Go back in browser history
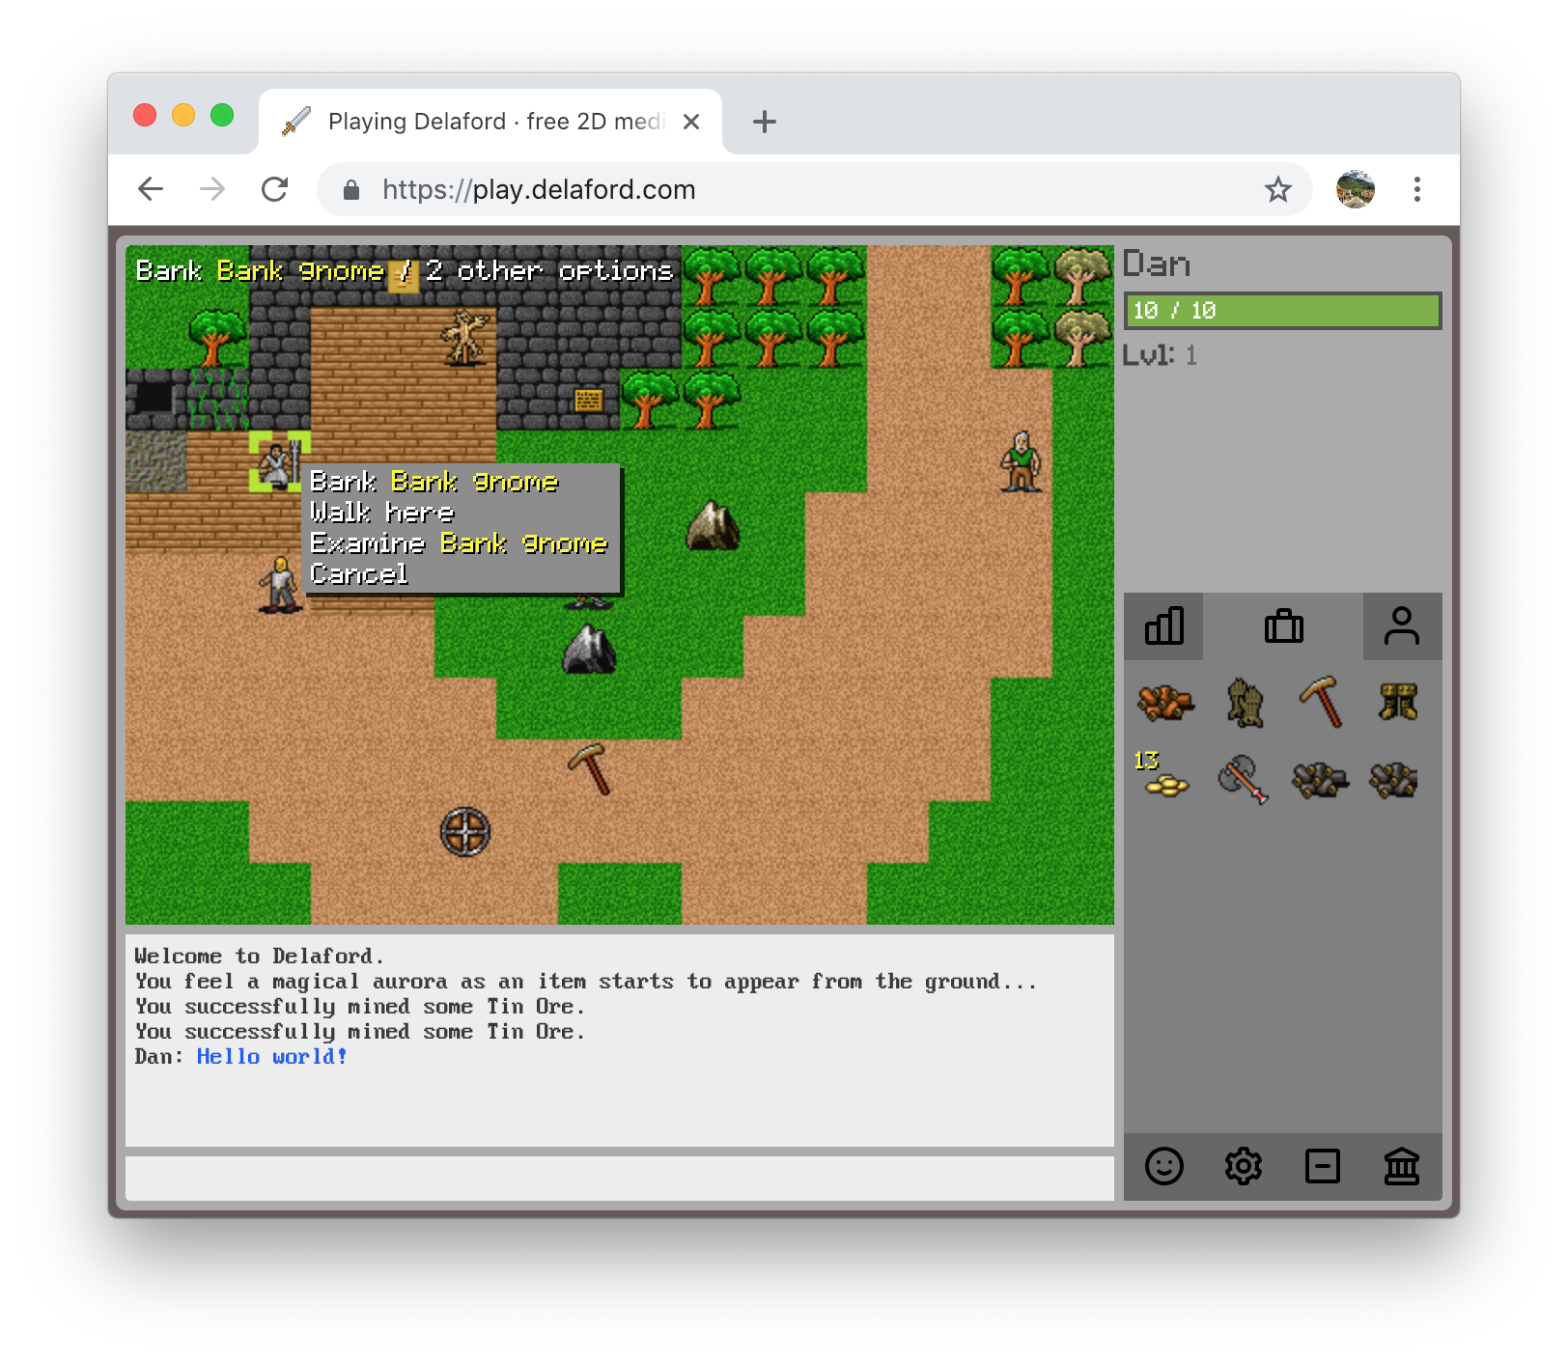 [x=151, y=189]
